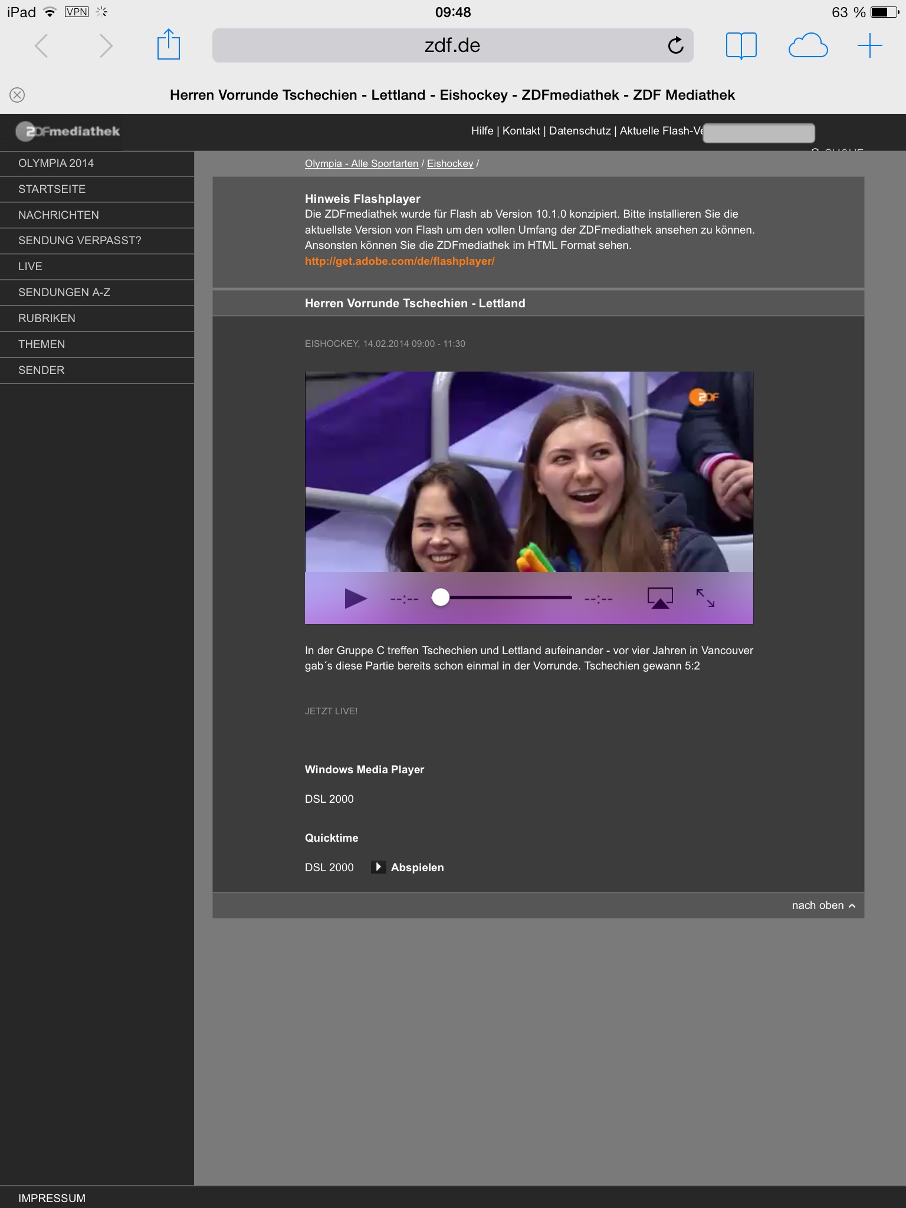
Task: Open NACHRICHTEN in the sidebar
Action: click(97, 215)
